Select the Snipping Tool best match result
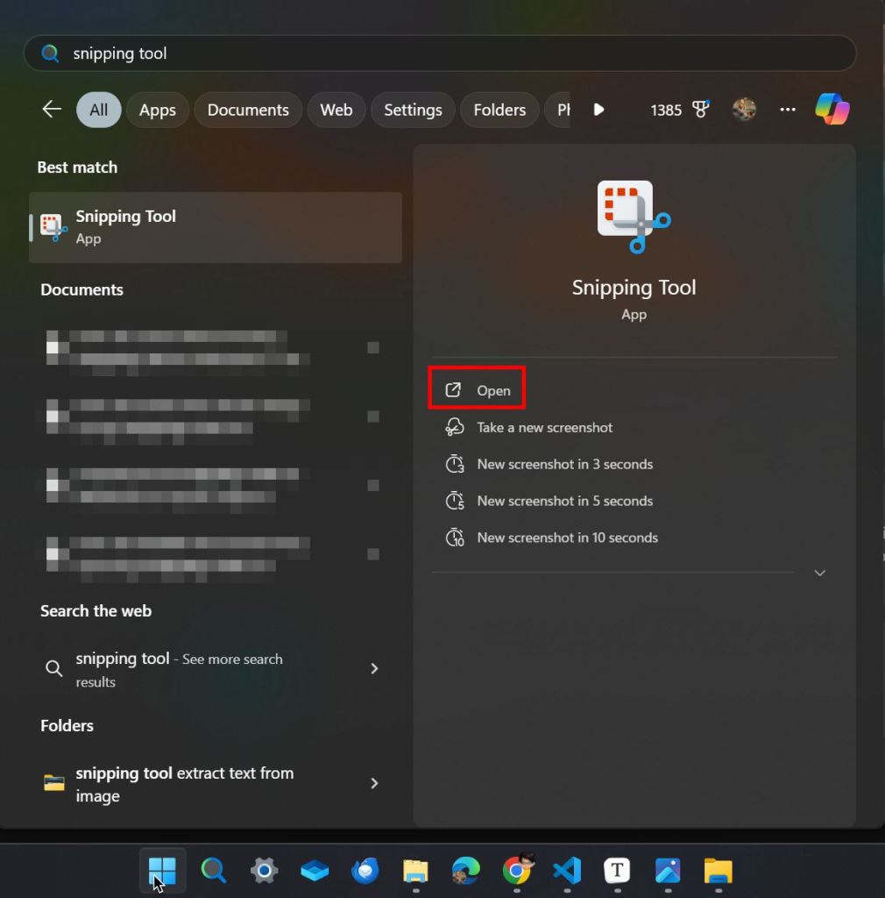This screenshot has width=885, height=898. 215,227
